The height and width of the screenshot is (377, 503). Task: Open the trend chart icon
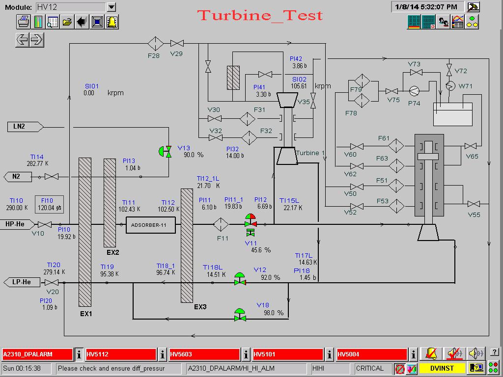click(458, 22)
